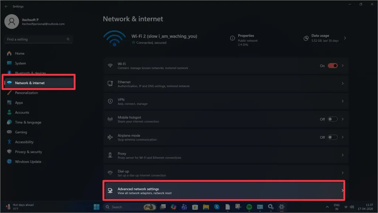Click the VPN shield icon

click(x=110, y=101)
